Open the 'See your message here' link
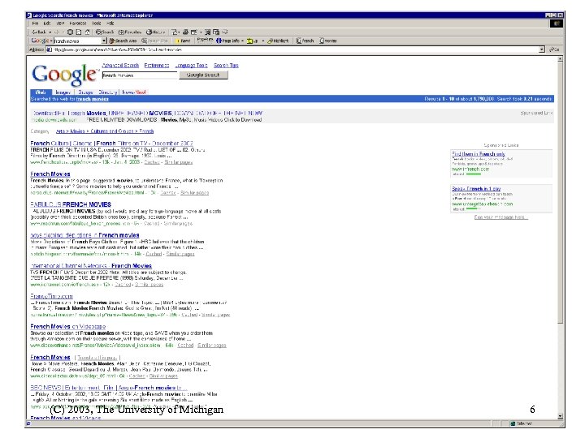Screen dimensions: 585x438 [501, 217]
